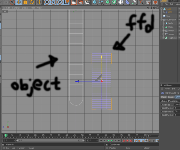
Task: Toggle visibility dot for Boole
Action: coord(179,27)
